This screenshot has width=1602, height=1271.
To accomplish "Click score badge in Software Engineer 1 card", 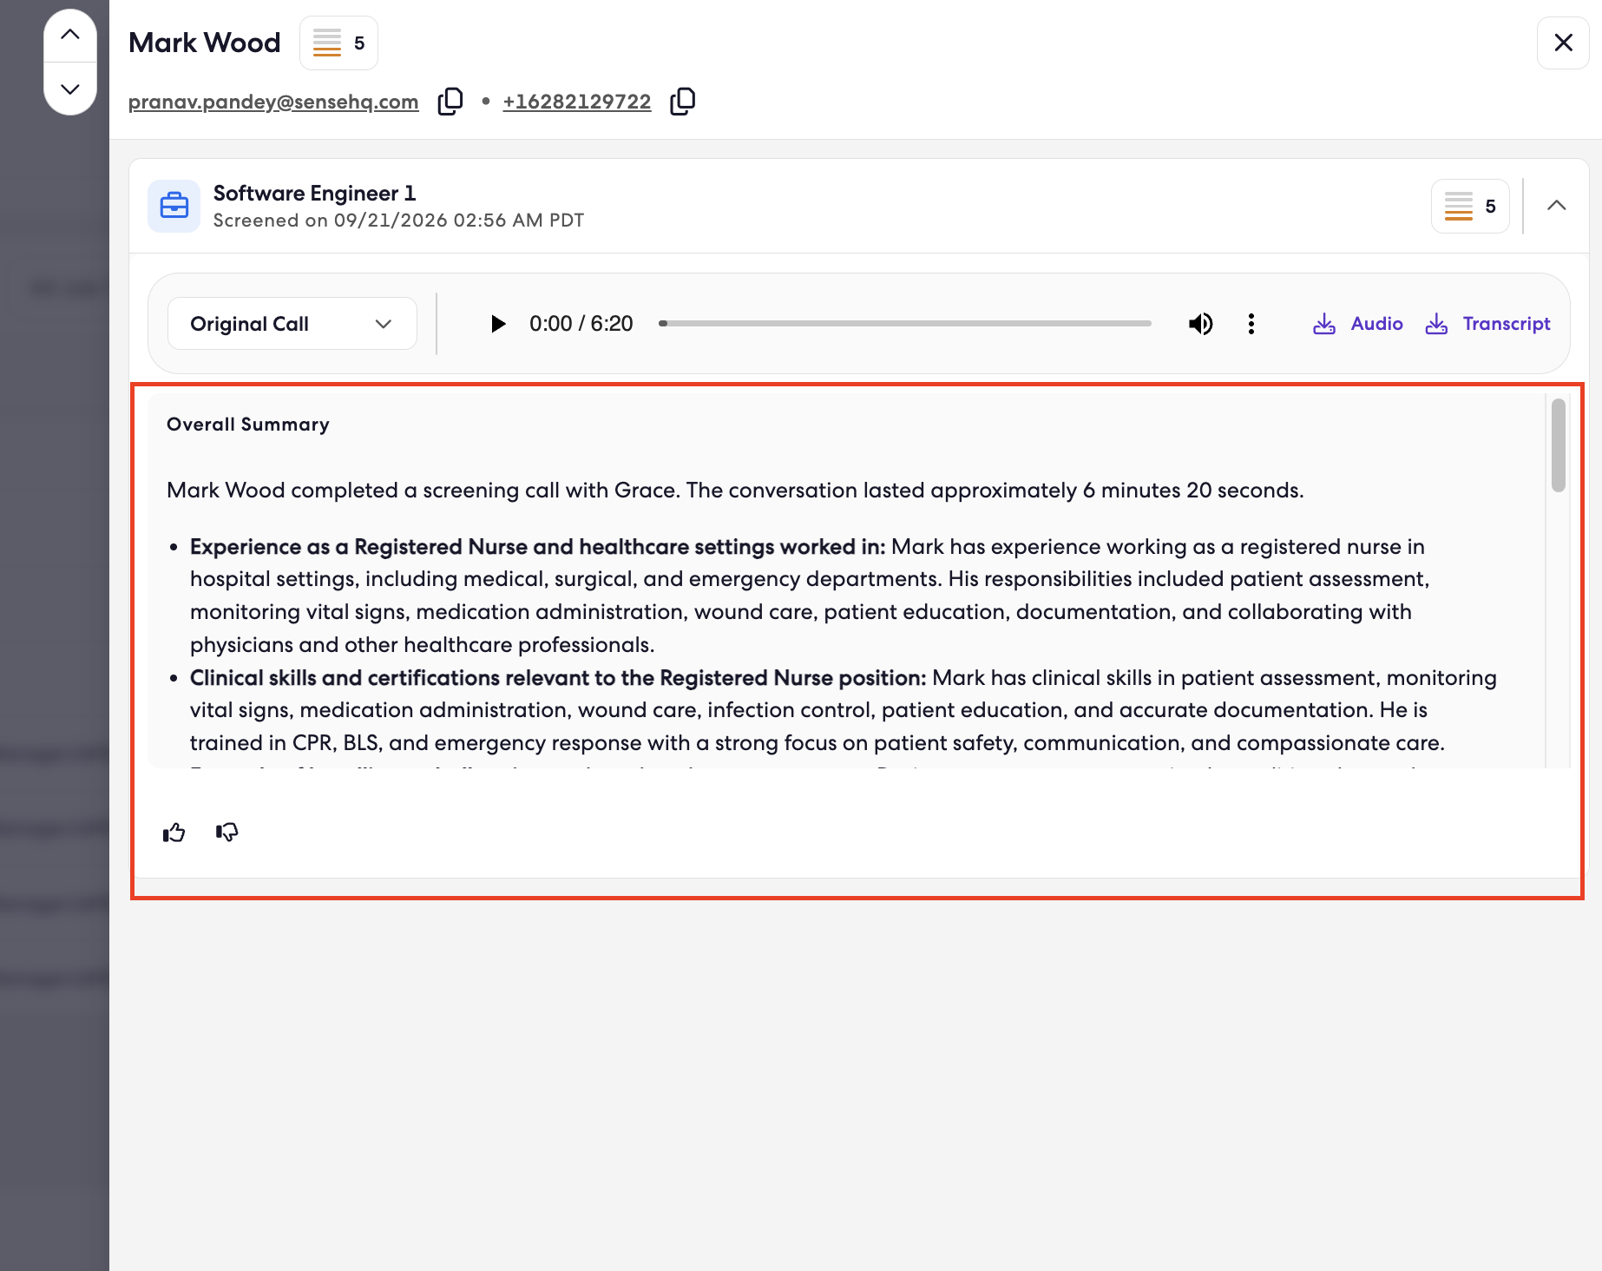I will pos(1470,206).
